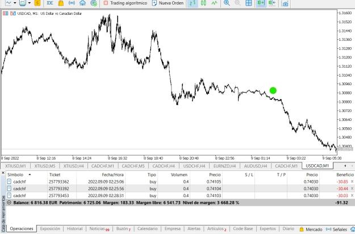The image size is (355, 234).
Task: Close the toolbox panel with X
Action: [x=3, y=173]
